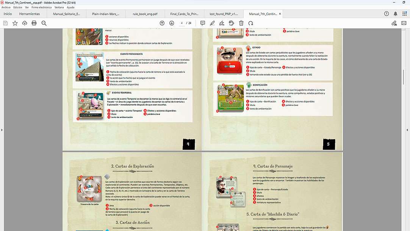The width and height of the screenshot is (410, 231).
Task: Open the notifications bell
Action: 396,14
